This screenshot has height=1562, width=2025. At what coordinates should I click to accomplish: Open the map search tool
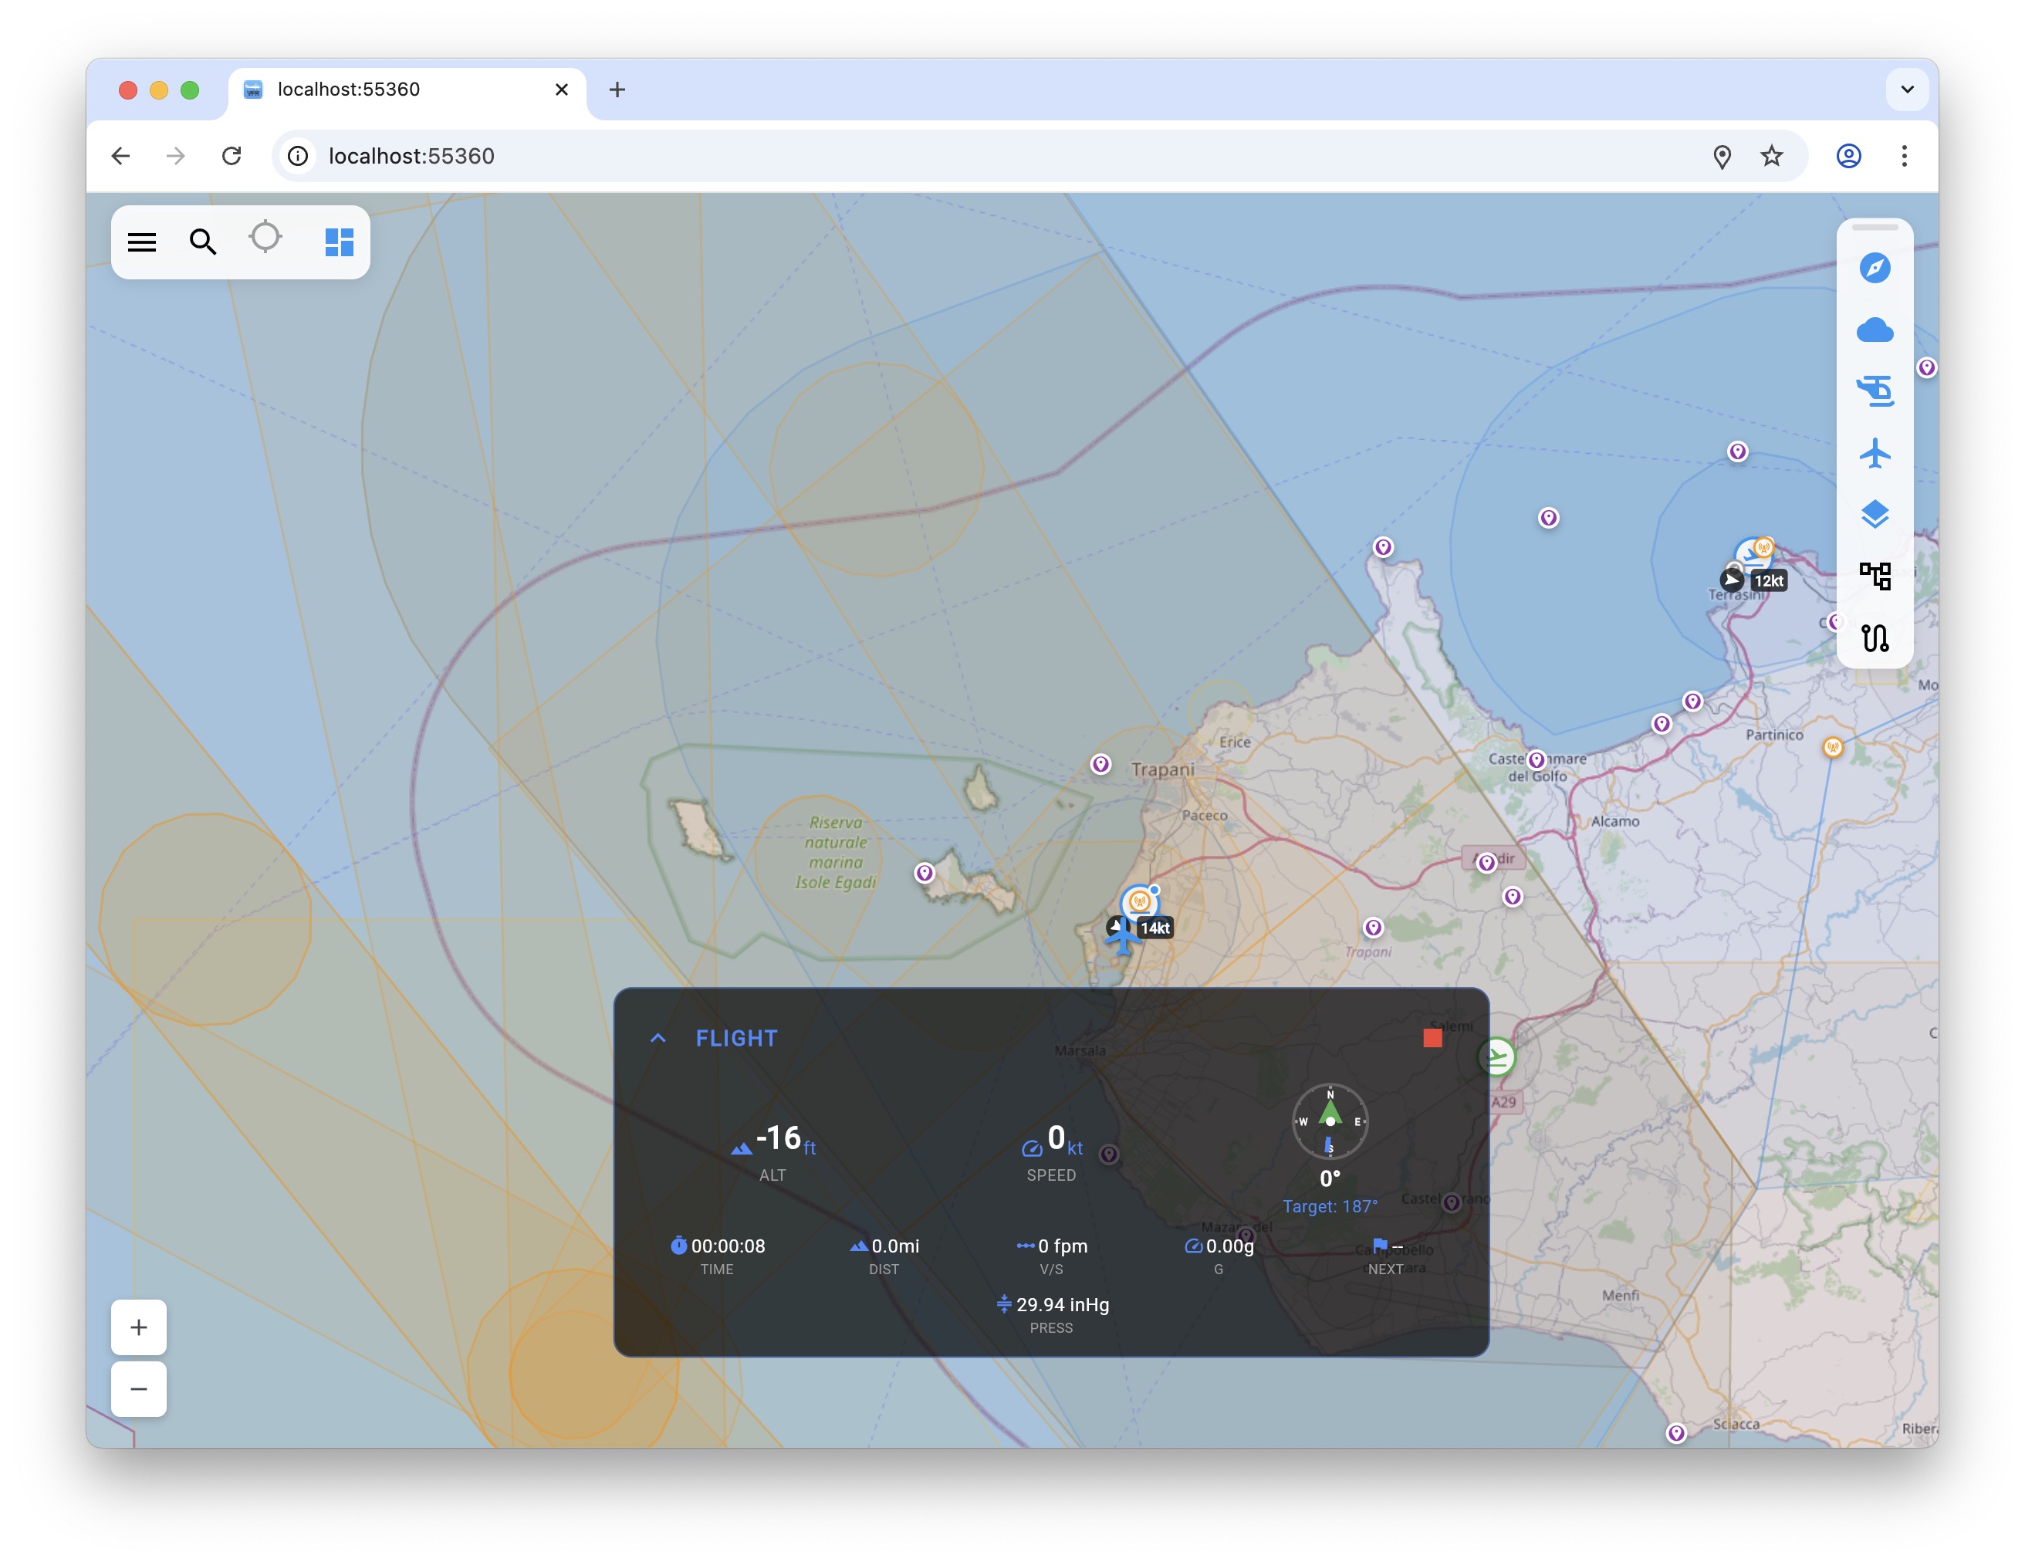coord(202,242)
